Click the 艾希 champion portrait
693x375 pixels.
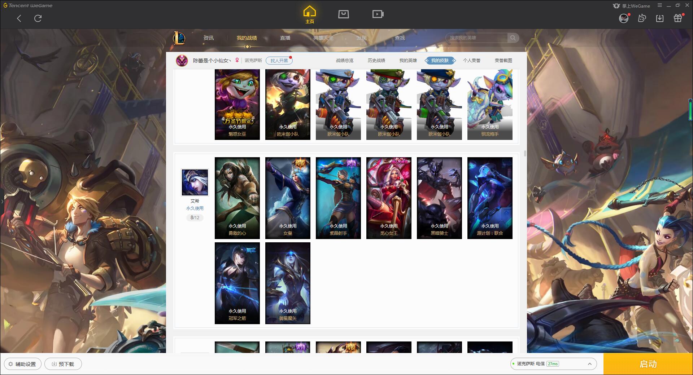pyautogui.click(x=195, y=182)
